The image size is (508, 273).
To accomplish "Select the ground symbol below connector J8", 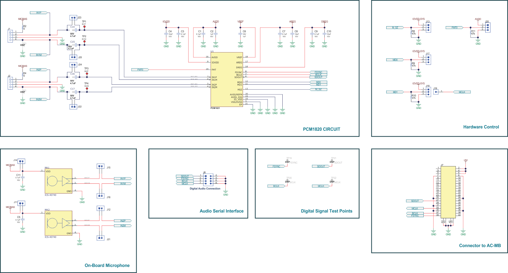I will pyautogui.click(x=225, y=192).
